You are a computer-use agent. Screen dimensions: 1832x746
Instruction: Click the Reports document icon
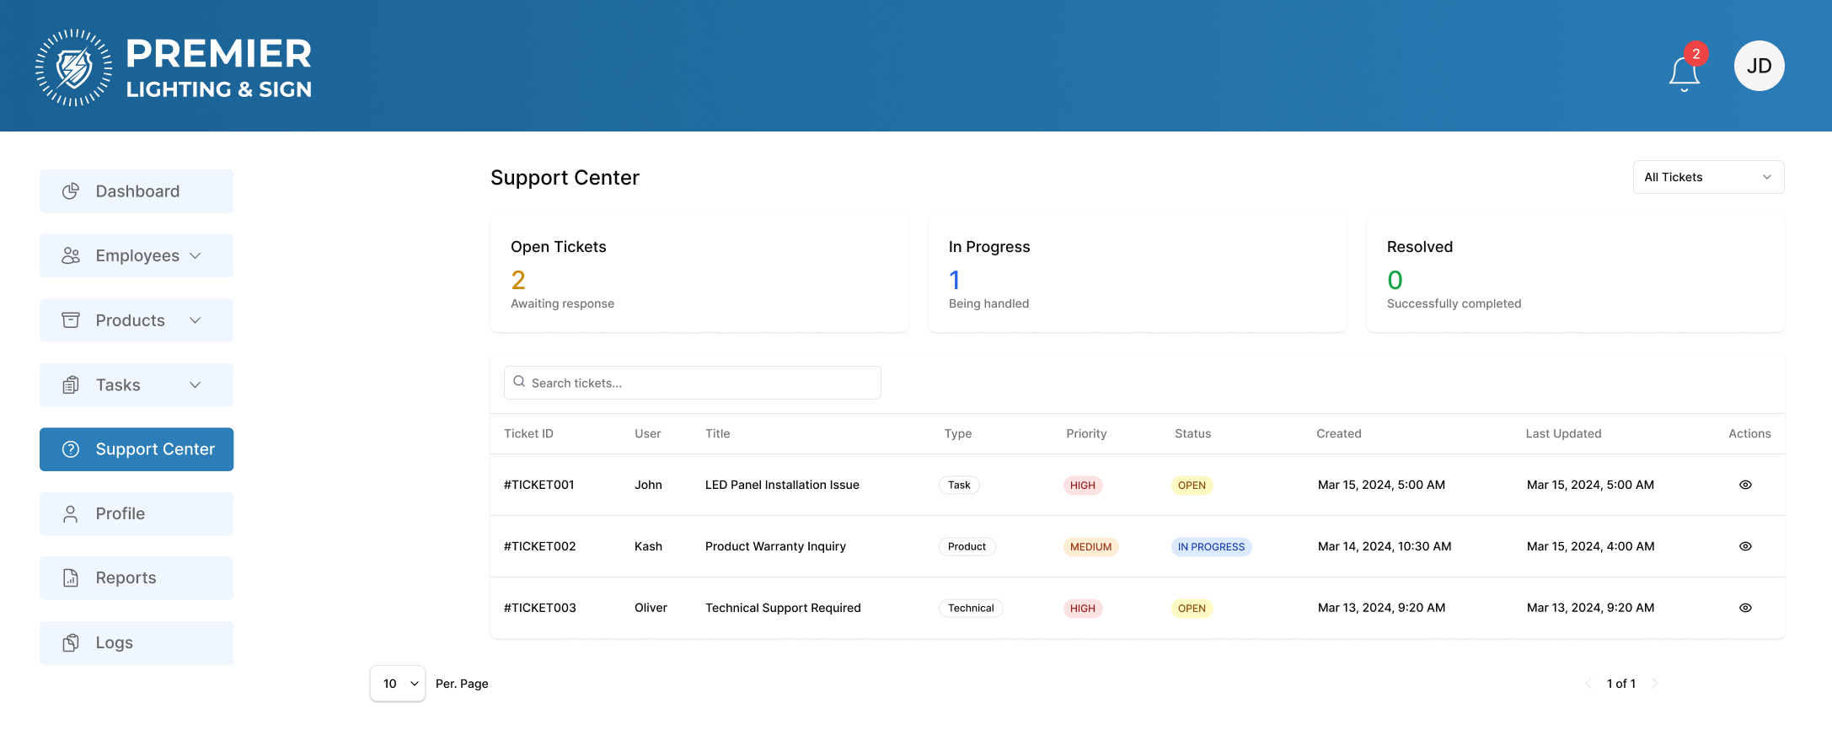pos(71,578)
